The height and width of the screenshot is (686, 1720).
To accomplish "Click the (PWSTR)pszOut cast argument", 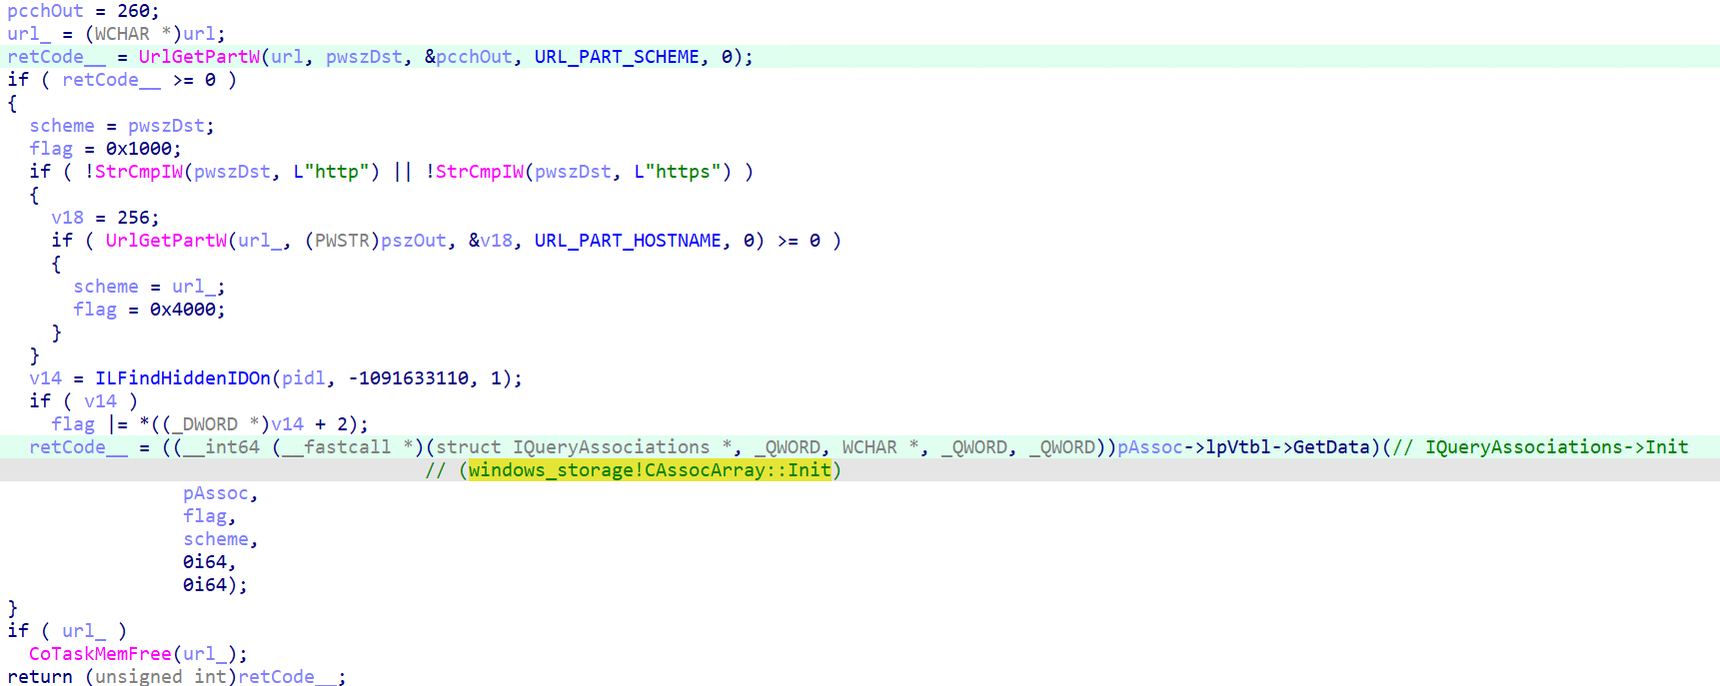I will click(375, 241).
